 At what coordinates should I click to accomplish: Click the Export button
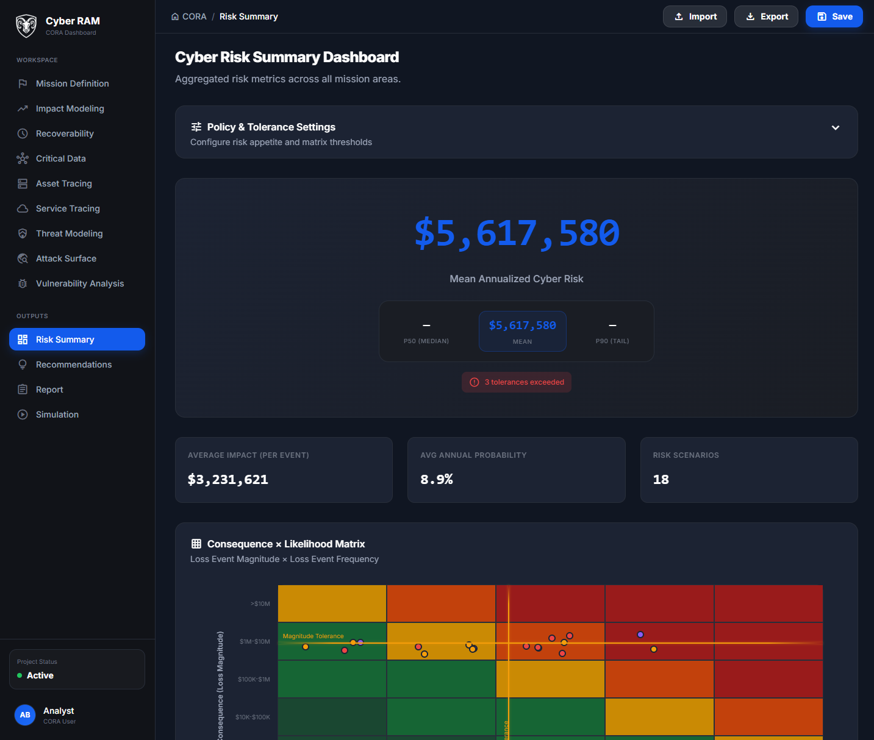(766, 16)
